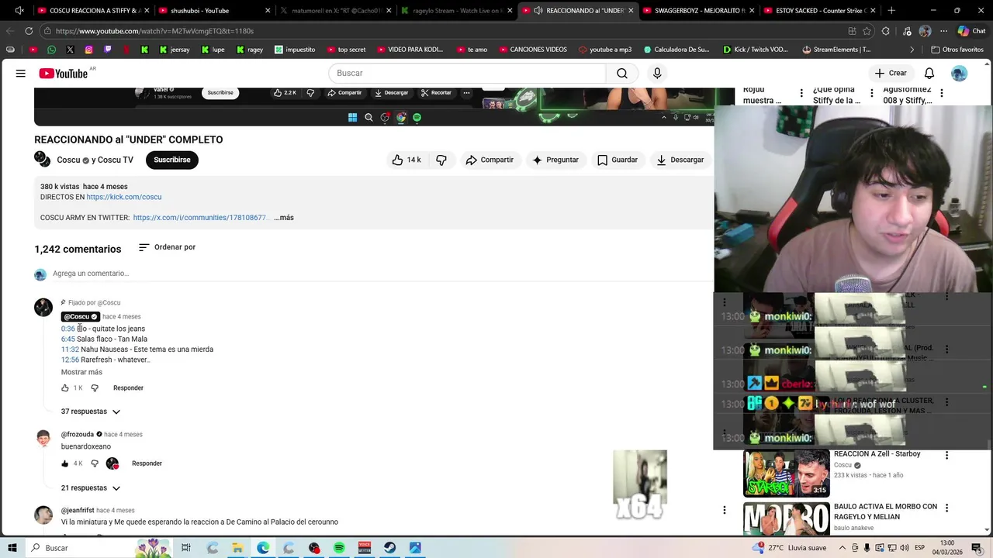Viewport: 993px width, 558px height.
Task: Open the Ordenar por sort menu
Action: (x=167, y=247)
